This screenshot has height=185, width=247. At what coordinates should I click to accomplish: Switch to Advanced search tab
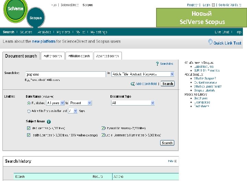107,56
